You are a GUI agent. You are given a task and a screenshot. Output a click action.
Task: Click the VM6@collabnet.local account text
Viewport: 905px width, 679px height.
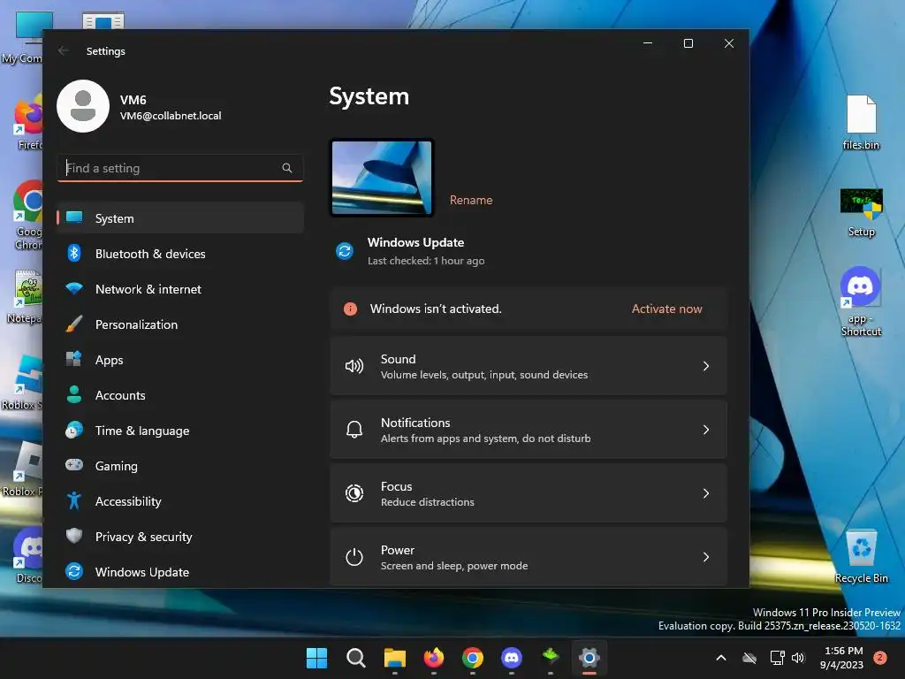tap(171, 116)
